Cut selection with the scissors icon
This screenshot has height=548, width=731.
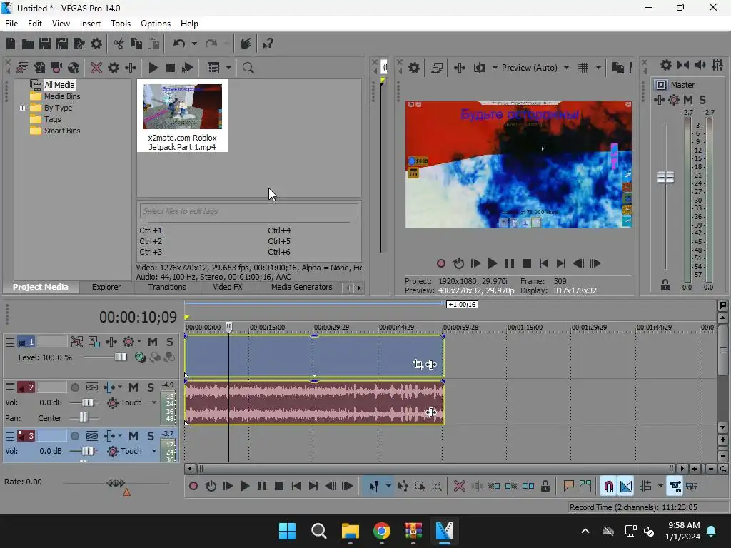(x=119, y=44)
